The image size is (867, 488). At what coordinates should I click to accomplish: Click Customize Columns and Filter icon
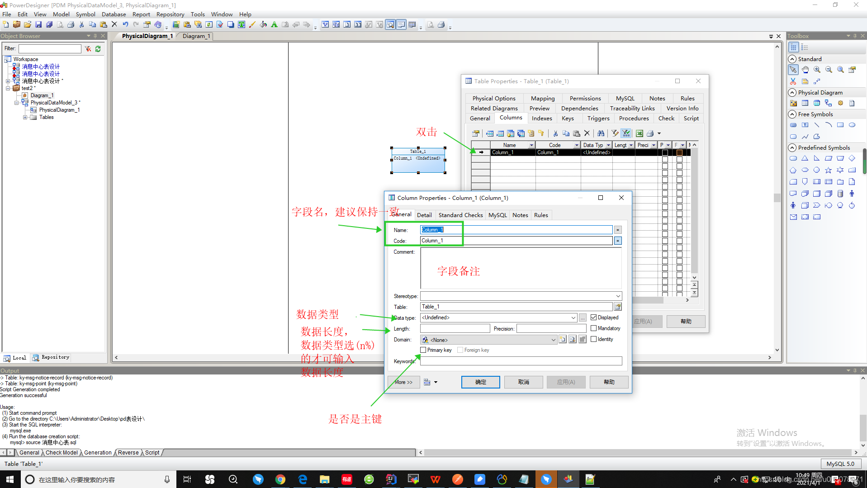(615, 133)
